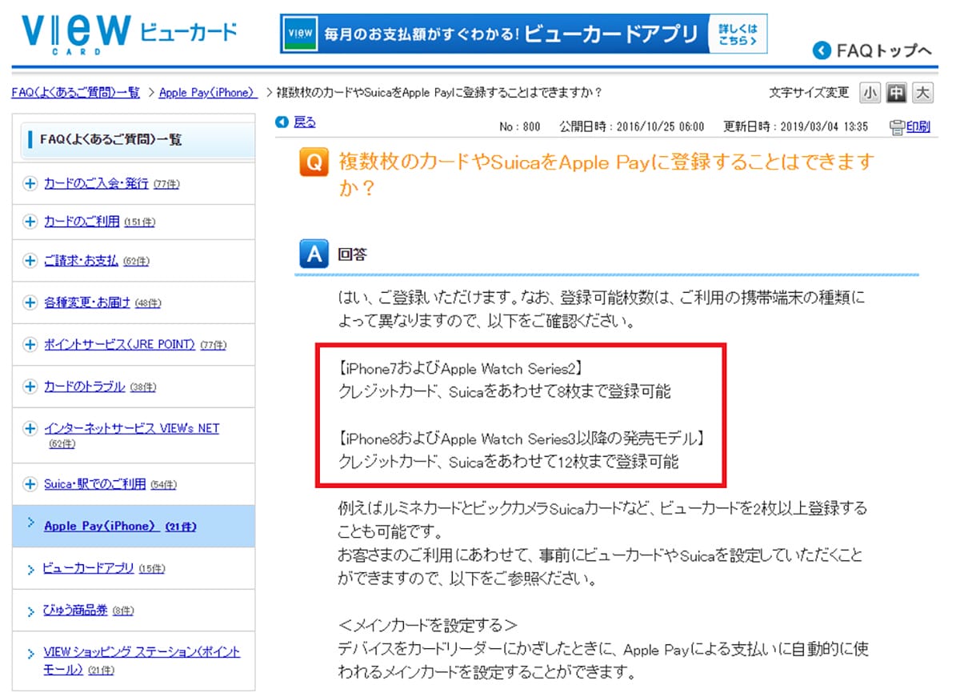Viewport: 960px width, 697px height.
Task: Click the FAQトップへ arrow icon
Action: 822,51
